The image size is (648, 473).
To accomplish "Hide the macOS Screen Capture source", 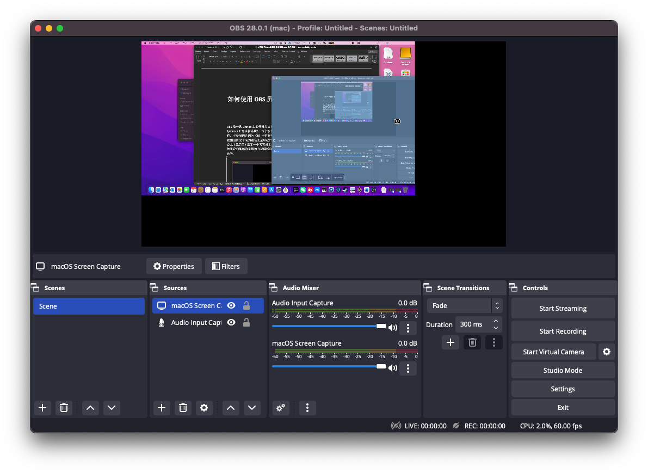I will [x=231, y=306].
